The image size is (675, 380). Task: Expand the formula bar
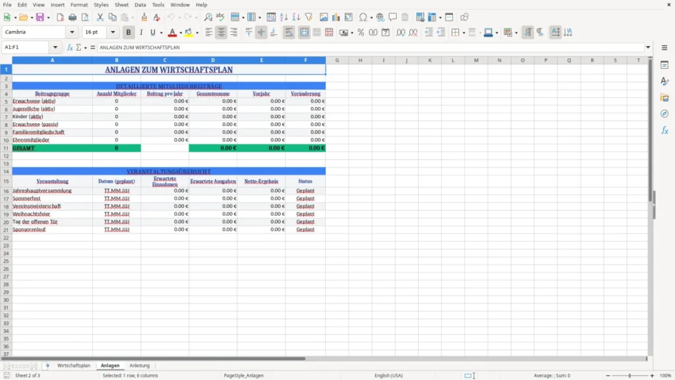pos(648,47)
